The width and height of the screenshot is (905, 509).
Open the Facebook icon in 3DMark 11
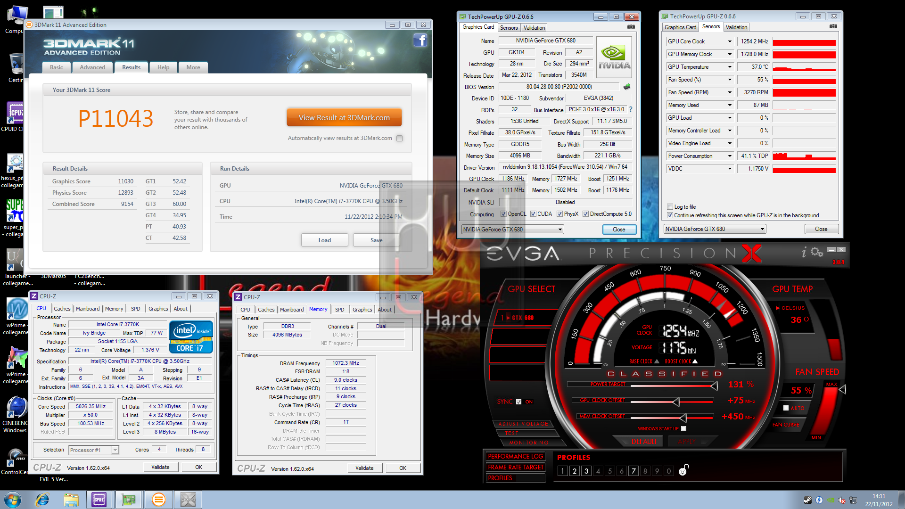(420, 41)
